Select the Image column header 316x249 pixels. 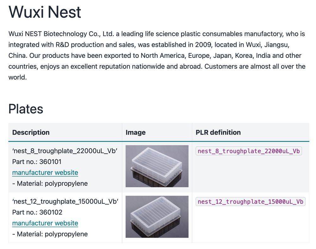click(136, 132)
